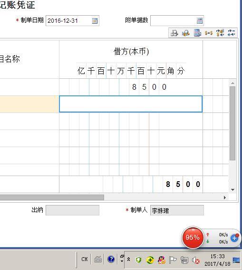Click the $=$ balance amounts icon
The height and width of the screenshot is (270, 242).
209,33
